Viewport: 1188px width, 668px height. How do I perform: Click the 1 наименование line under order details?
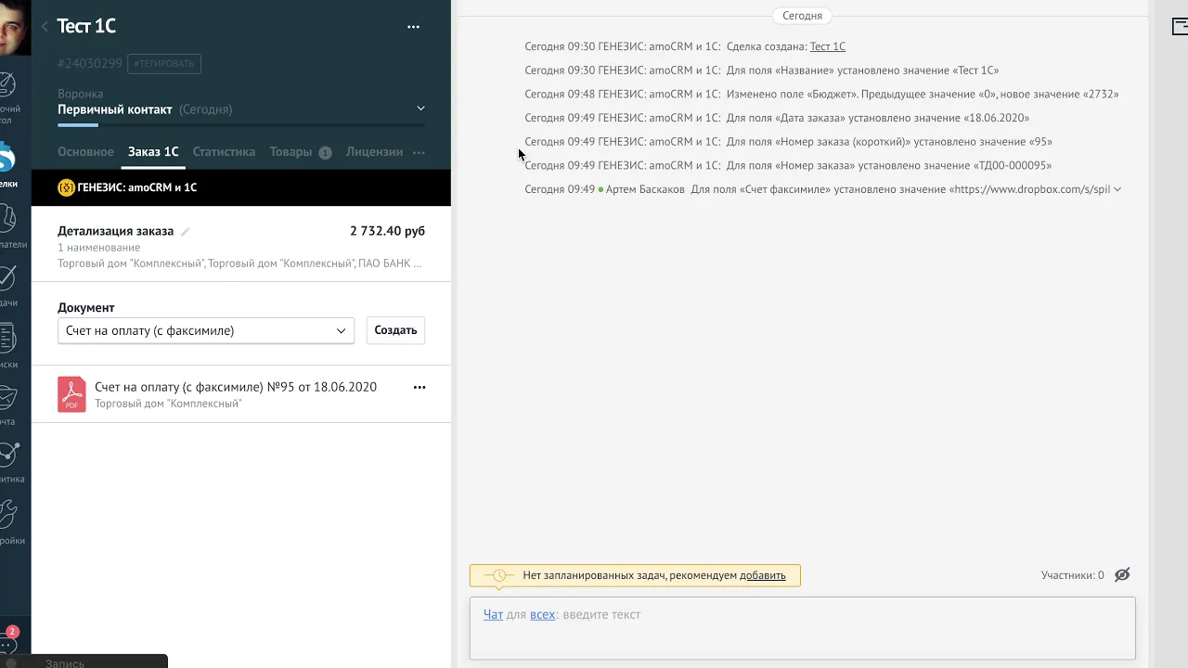pos(99,248)
